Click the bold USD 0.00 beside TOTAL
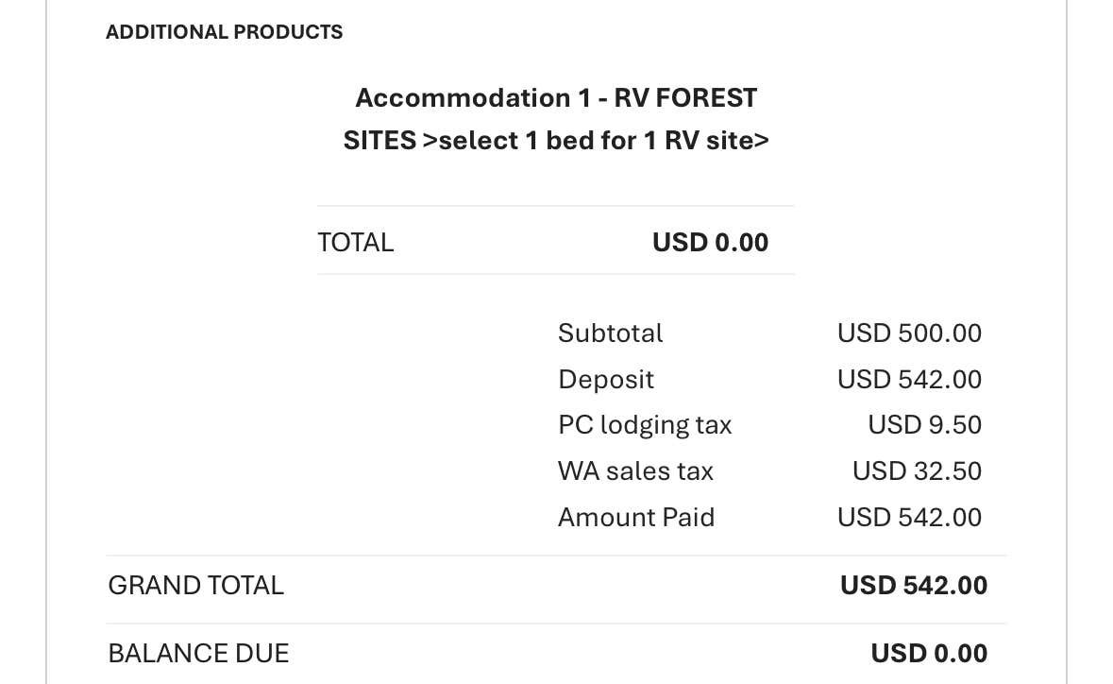1113x684 pixels. click(x=710, y=243)
